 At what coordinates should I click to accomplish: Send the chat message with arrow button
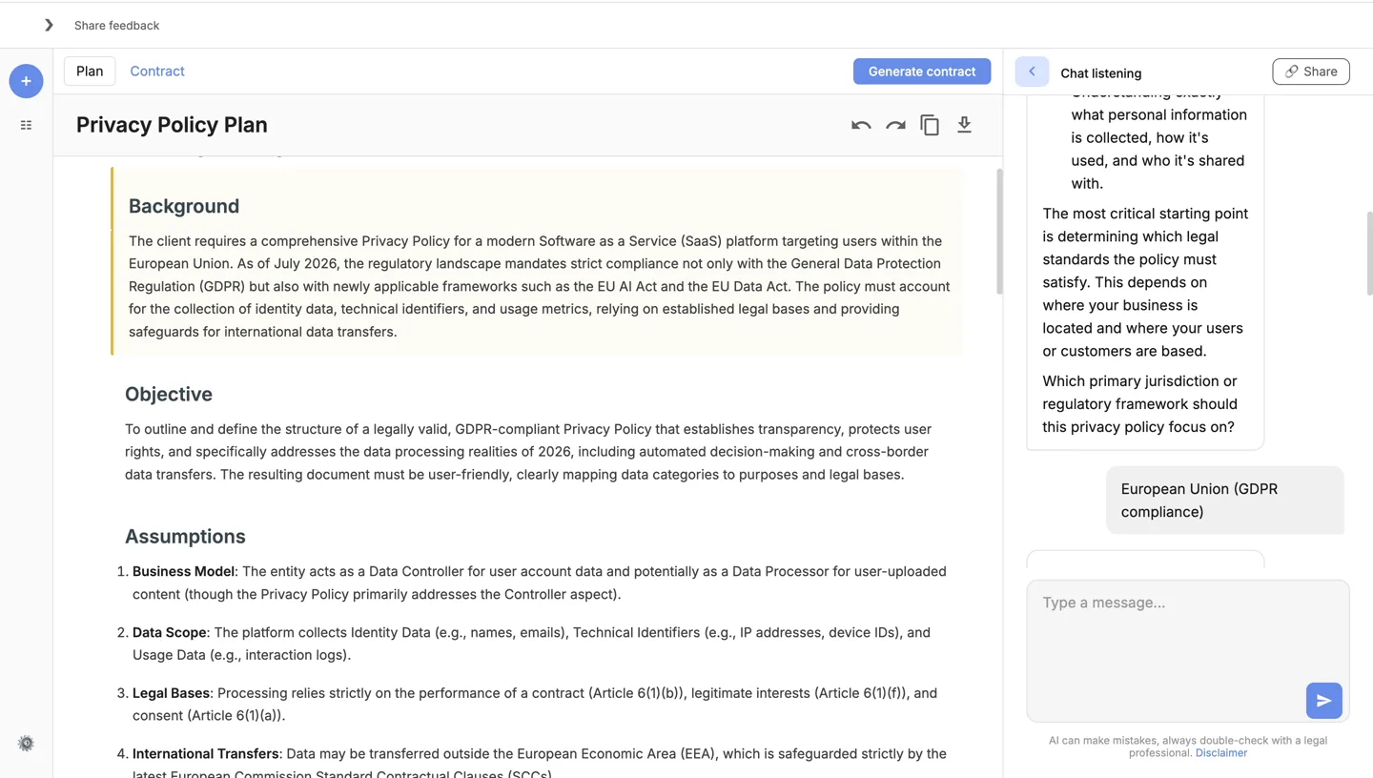[1323, 701]
